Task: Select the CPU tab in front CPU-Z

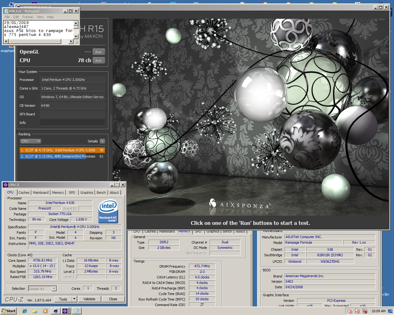Action: [x=10, y=192]
